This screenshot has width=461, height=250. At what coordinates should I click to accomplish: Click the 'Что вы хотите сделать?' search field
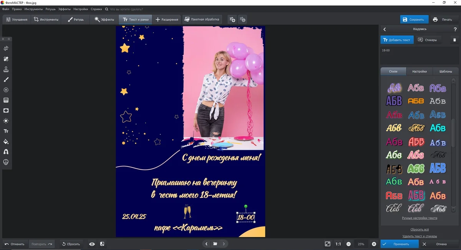point(127,9)
